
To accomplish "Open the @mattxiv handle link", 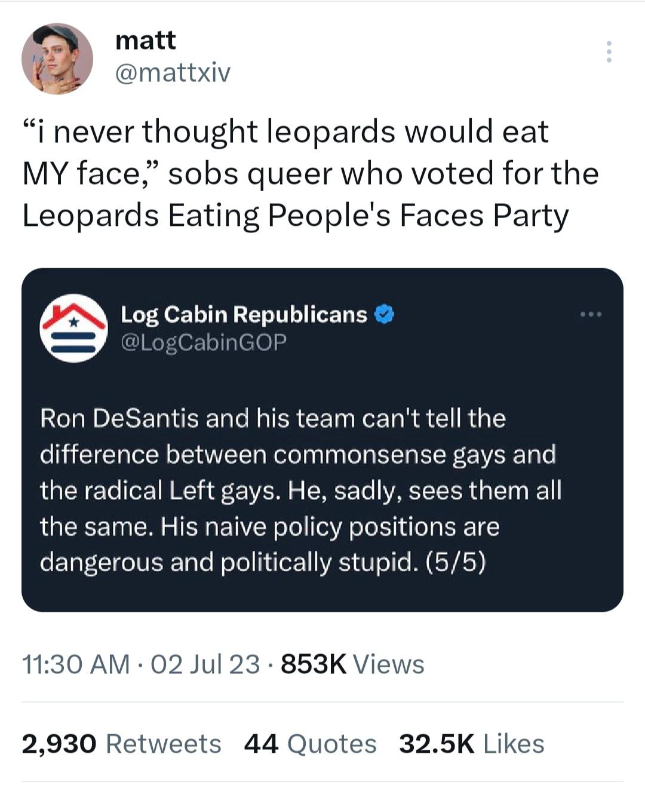I will pyautogui.click(x=173, y=73).
